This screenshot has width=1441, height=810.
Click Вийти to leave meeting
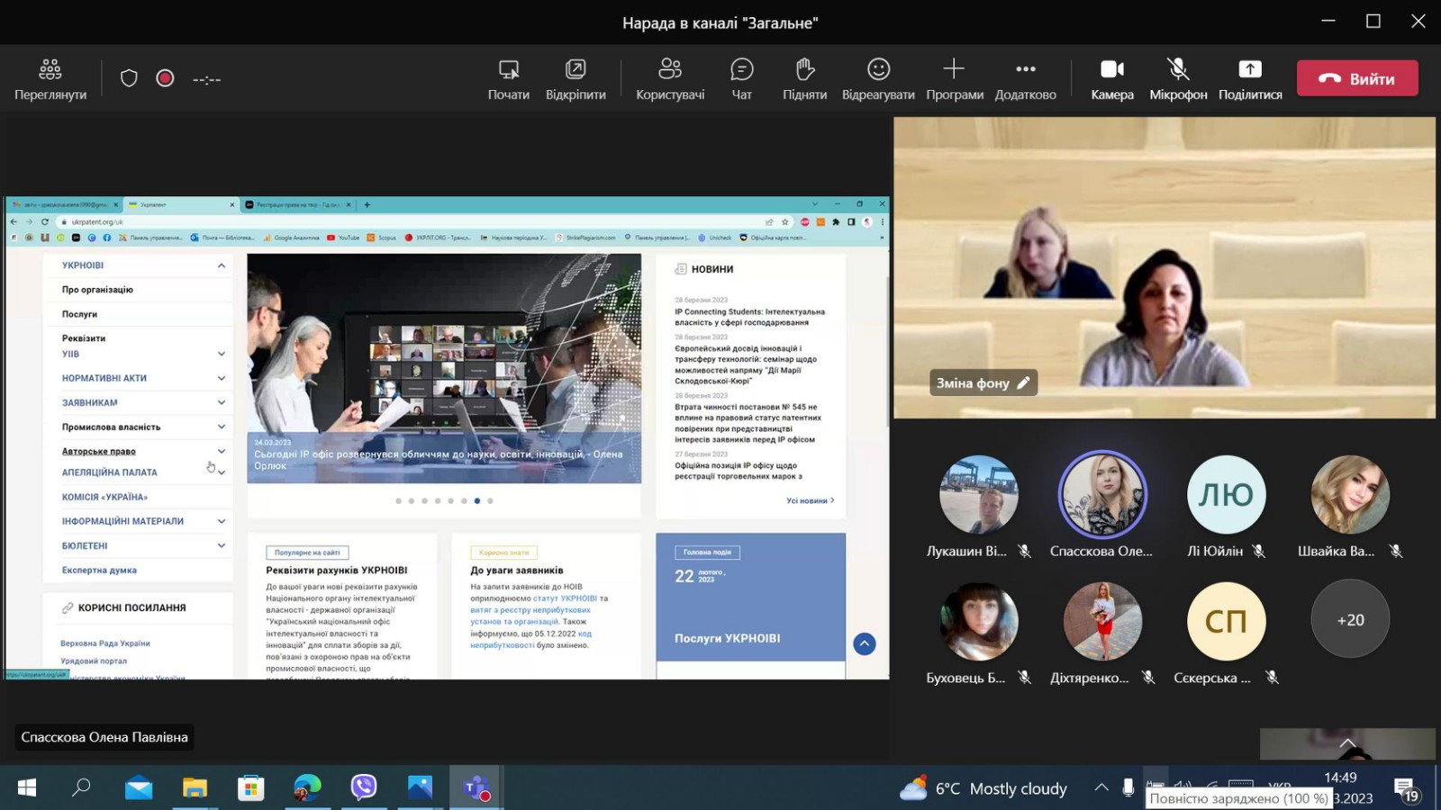(1357, 78)
